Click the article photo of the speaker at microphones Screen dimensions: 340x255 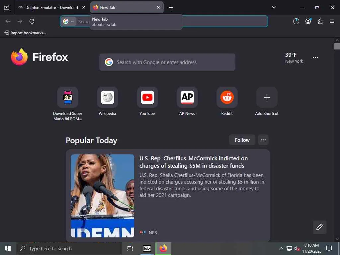103,196
